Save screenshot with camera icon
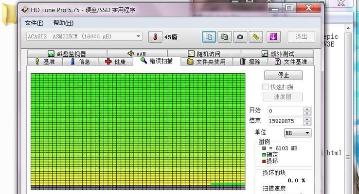Screen dimensions: 359x194 click(x=240, y=37)
